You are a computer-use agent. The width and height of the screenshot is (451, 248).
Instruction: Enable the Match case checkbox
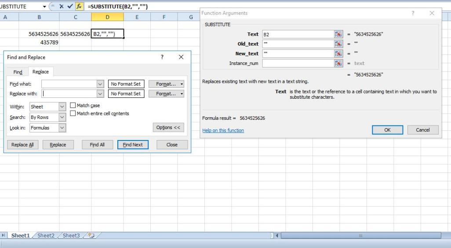[x=73, y=106]
